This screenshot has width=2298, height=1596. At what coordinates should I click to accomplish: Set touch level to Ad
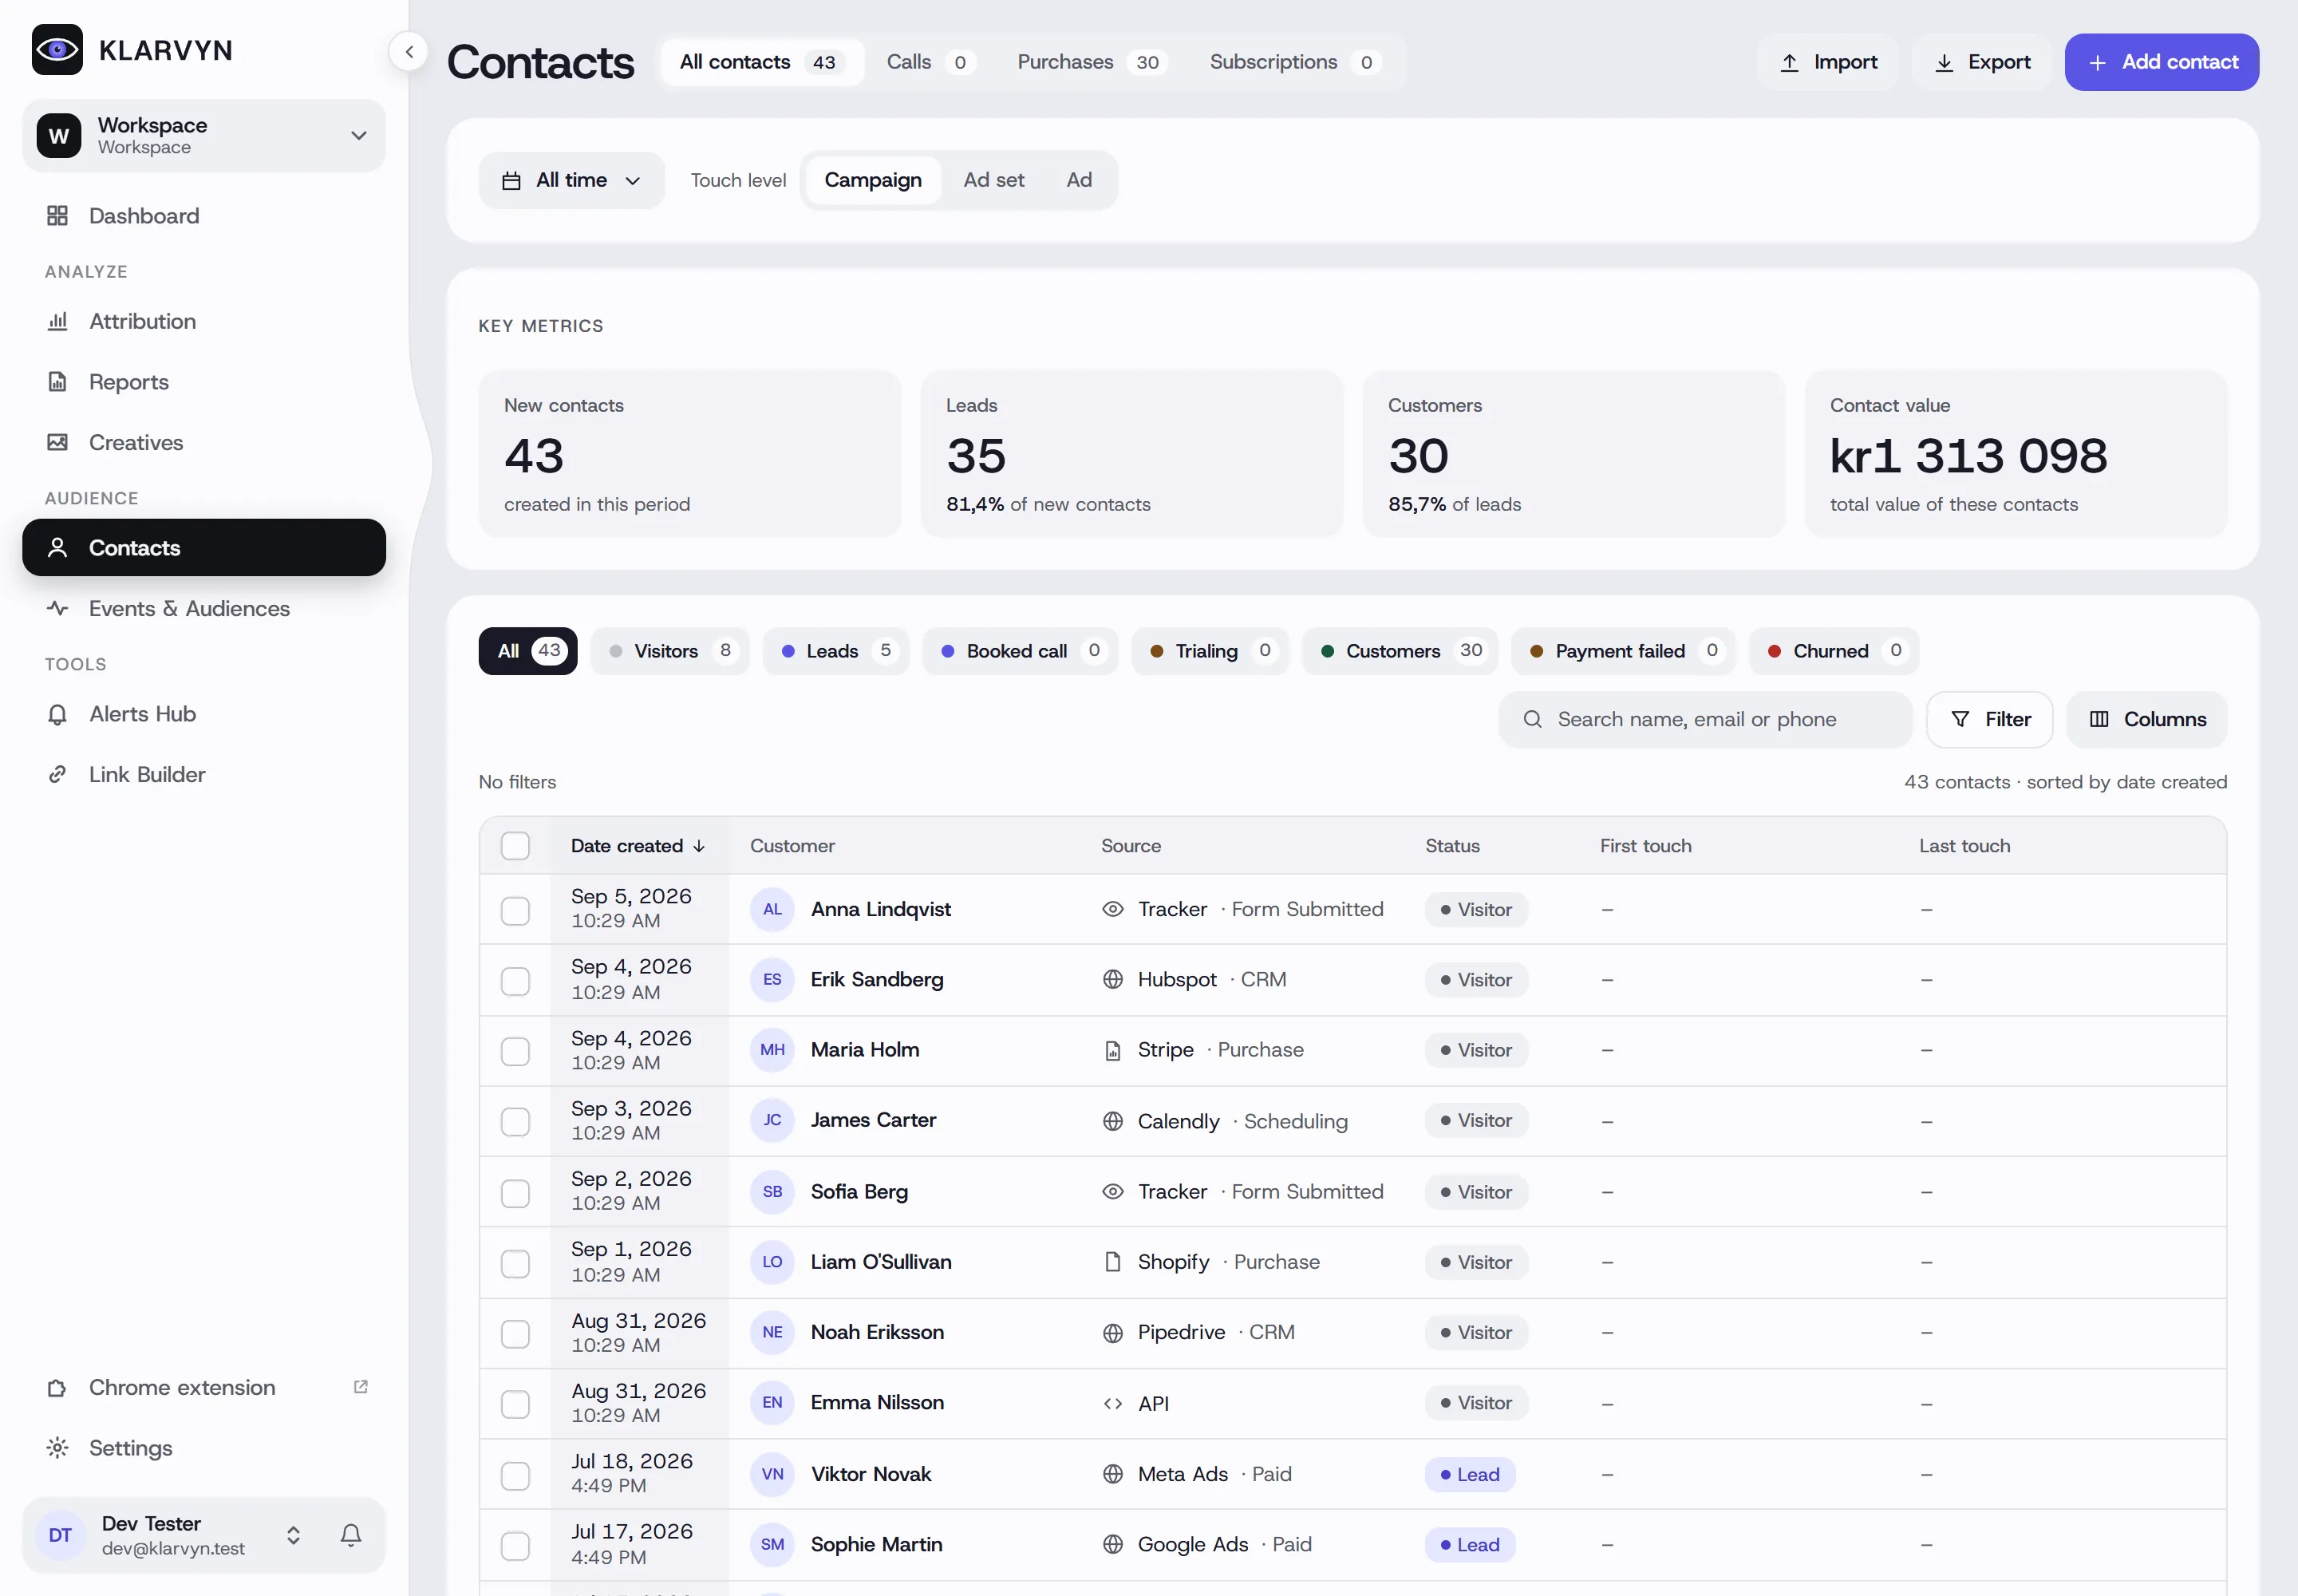point(1078,180)
